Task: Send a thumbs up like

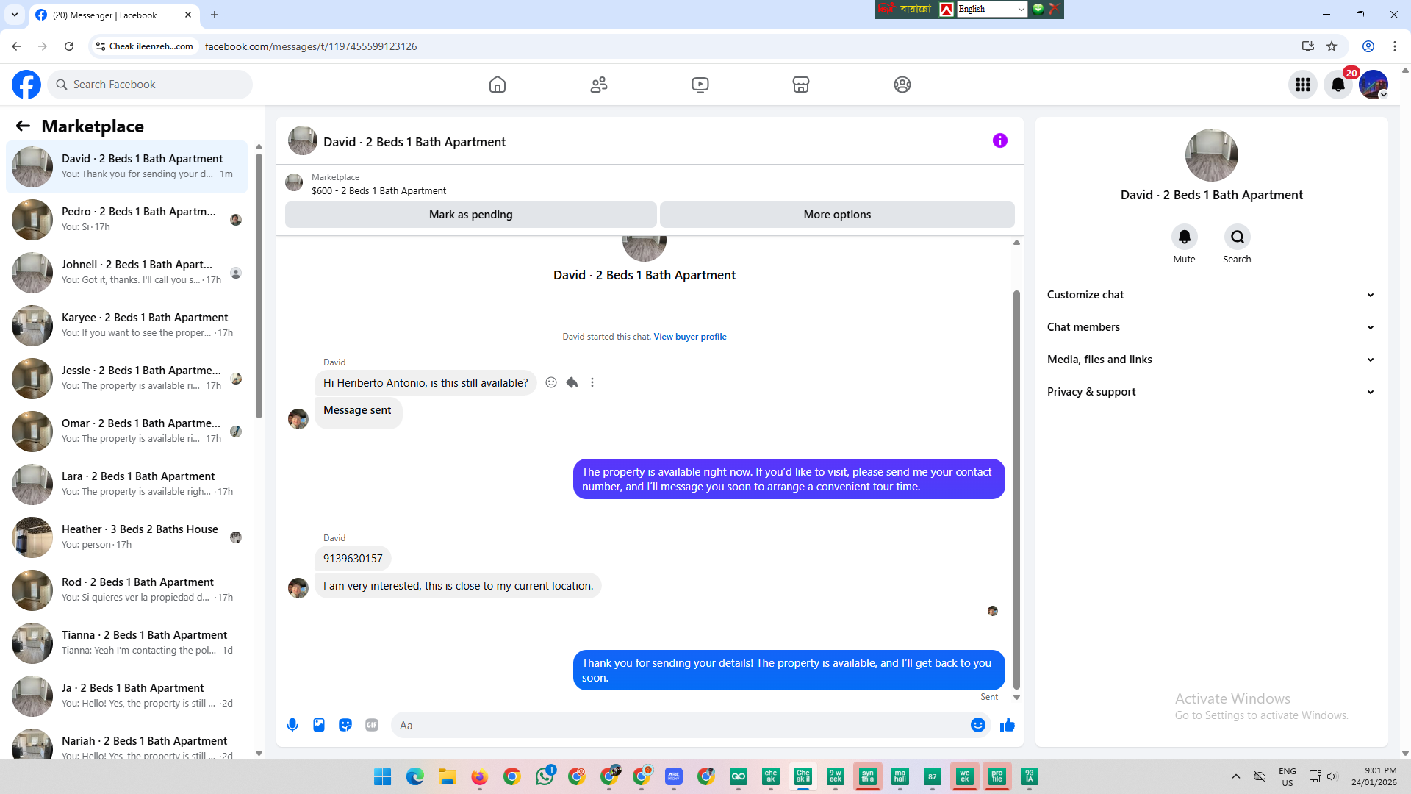Action: (x=1007, y=725)
